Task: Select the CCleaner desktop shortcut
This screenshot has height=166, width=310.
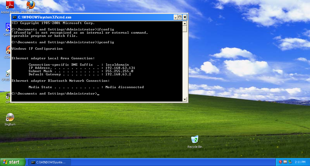Action: pyautogui.click(x=7, y=52)
